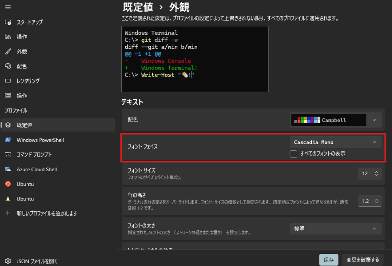This screenshot has width=392, height=266.
Task: Select the コマンド プロンプト profile
Action: coord(58,155)
